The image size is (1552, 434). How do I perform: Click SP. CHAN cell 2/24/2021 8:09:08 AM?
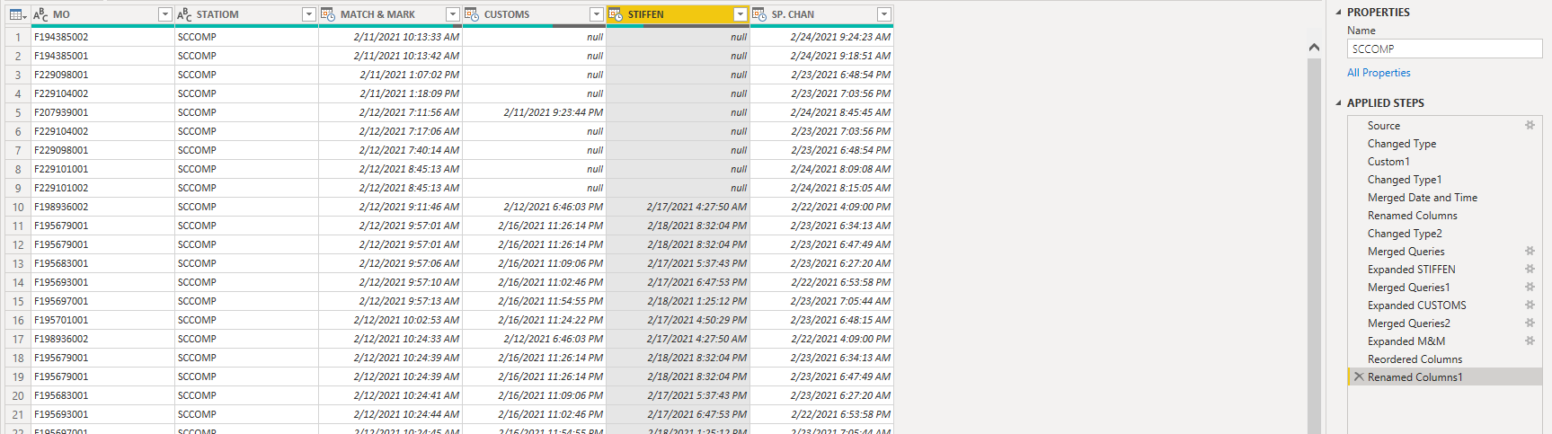click(x=821, y=169)
